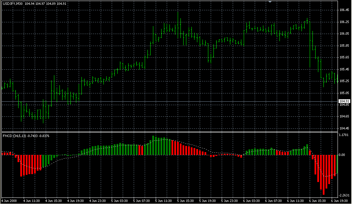Click the 106.45 price scale label

tap(344, 10)
